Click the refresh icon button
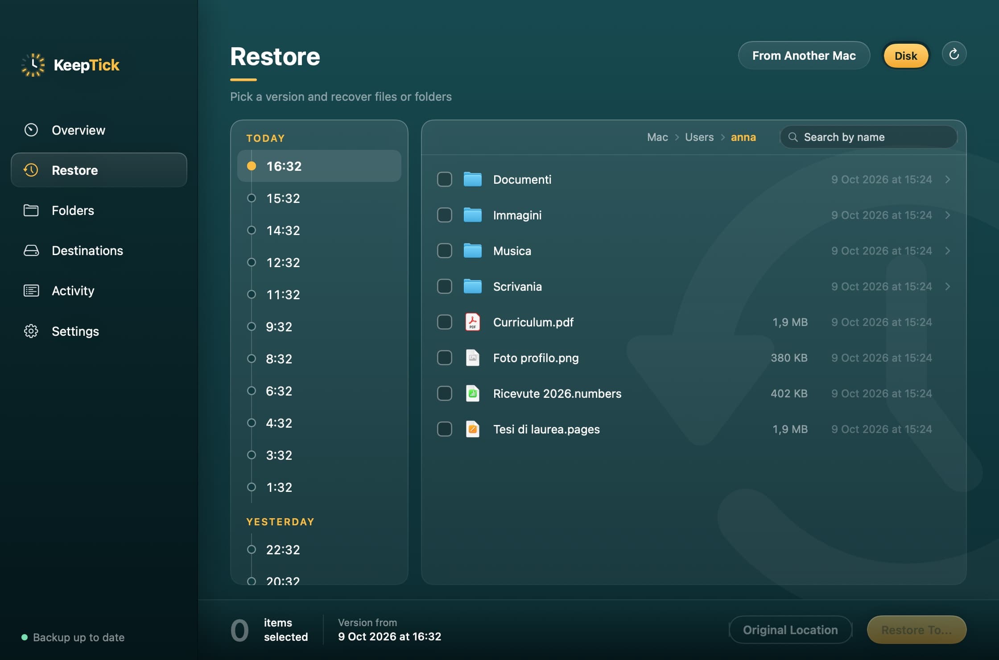The image size is (999, 660). click(954, 54)
